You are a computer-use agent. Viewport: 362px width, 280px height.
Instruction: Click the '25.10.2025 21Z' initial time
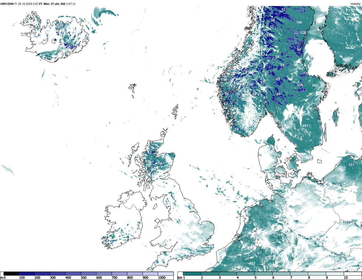tap(28, 4)
